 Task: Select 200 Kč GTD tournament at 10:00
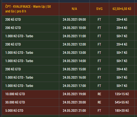(13, 28)
